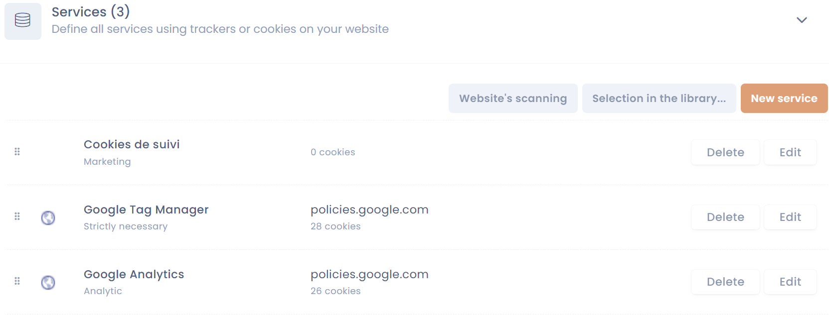Open Website's scanning
This screenshot has height=317, width=829.
[513, 99]
